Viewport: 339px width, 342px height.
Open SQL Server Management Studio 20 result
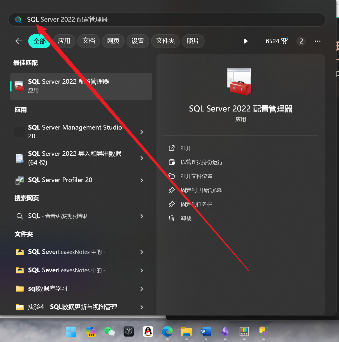click(75, 132)
